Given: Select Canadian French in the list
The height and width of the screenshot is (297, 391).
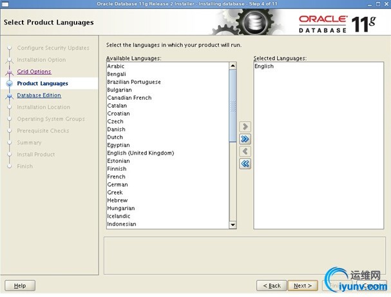Looking at the screenshot, I should pos(167,98).
